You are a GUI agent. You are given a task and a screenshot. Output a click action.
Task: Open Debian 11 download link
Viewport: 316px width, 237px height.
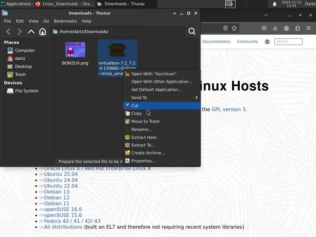point(57,204)
